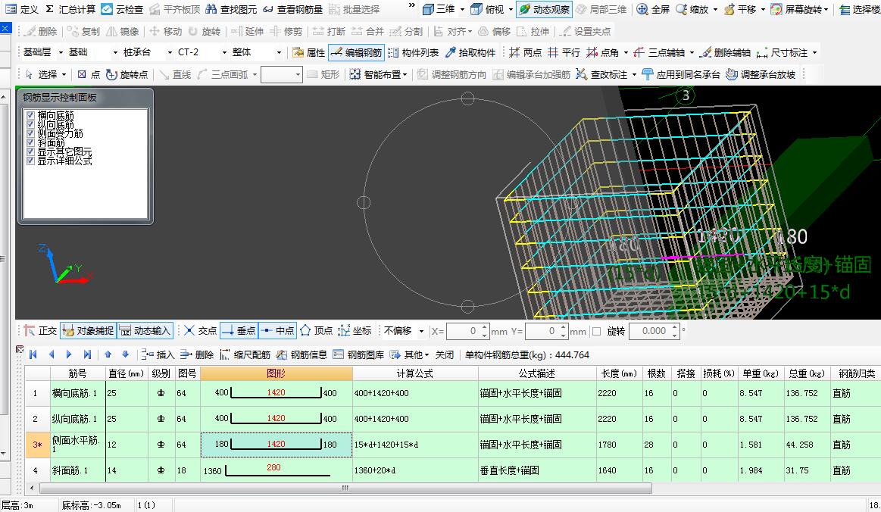Select 平行 parallel axis tool
The height and width of the screenshot is (512, 881).
point(564,52)
